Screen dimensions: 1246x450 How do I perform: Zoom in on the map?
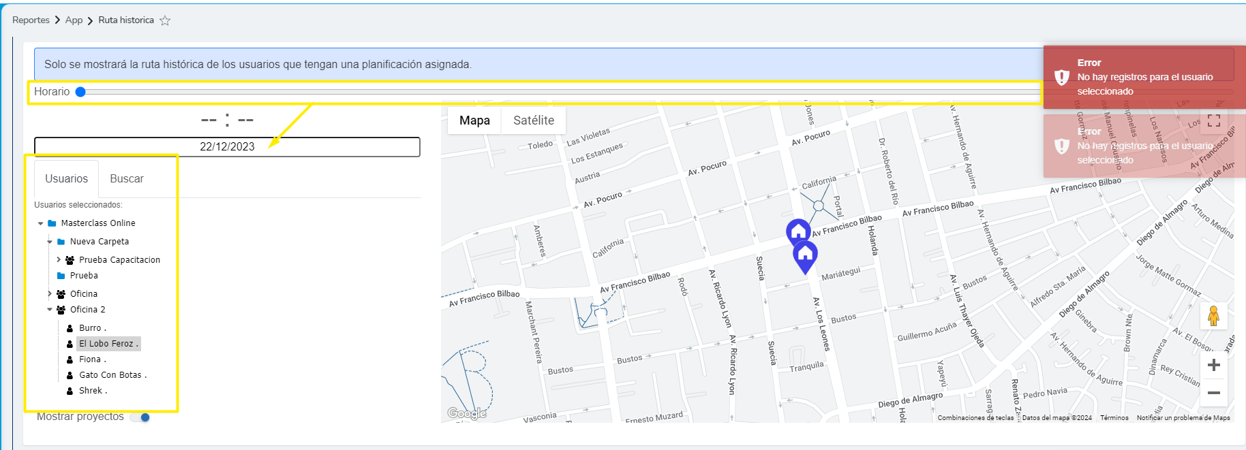1213,365
